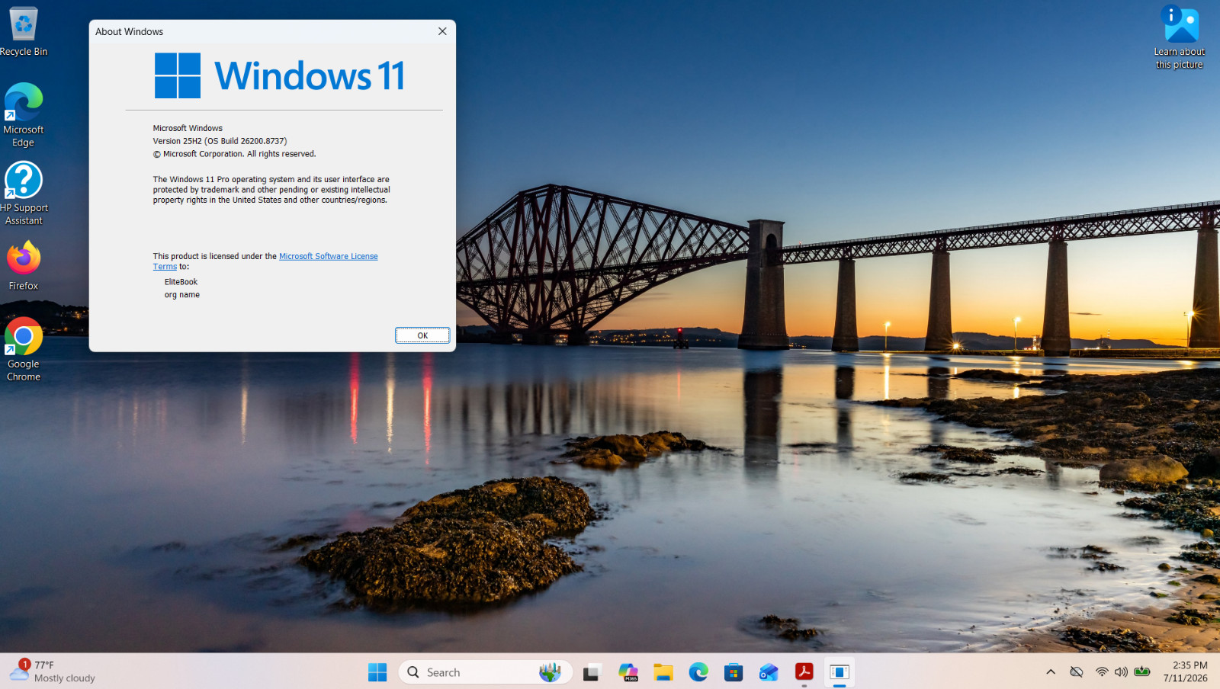Select the Microsoft Edge desktop shortcut

point(24,115)
